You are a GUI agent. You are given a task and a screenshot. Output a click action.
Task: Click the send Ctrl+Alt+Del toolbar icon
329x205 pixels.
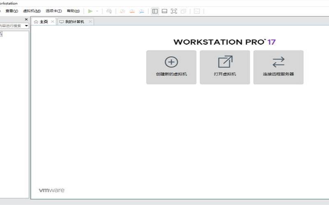(x=109, y=11)
